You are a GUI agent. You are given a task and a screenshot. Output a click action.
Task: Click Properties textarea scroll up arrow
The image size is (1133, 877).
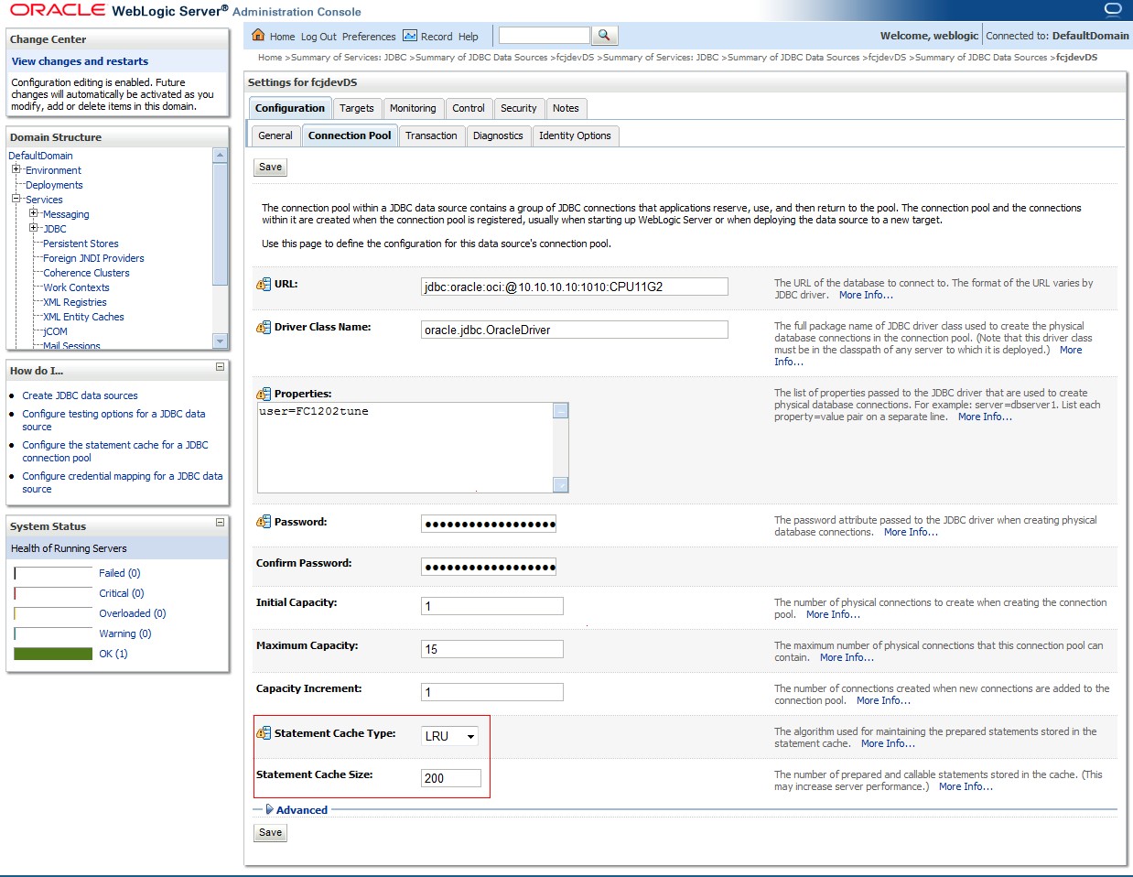point(561,411)
